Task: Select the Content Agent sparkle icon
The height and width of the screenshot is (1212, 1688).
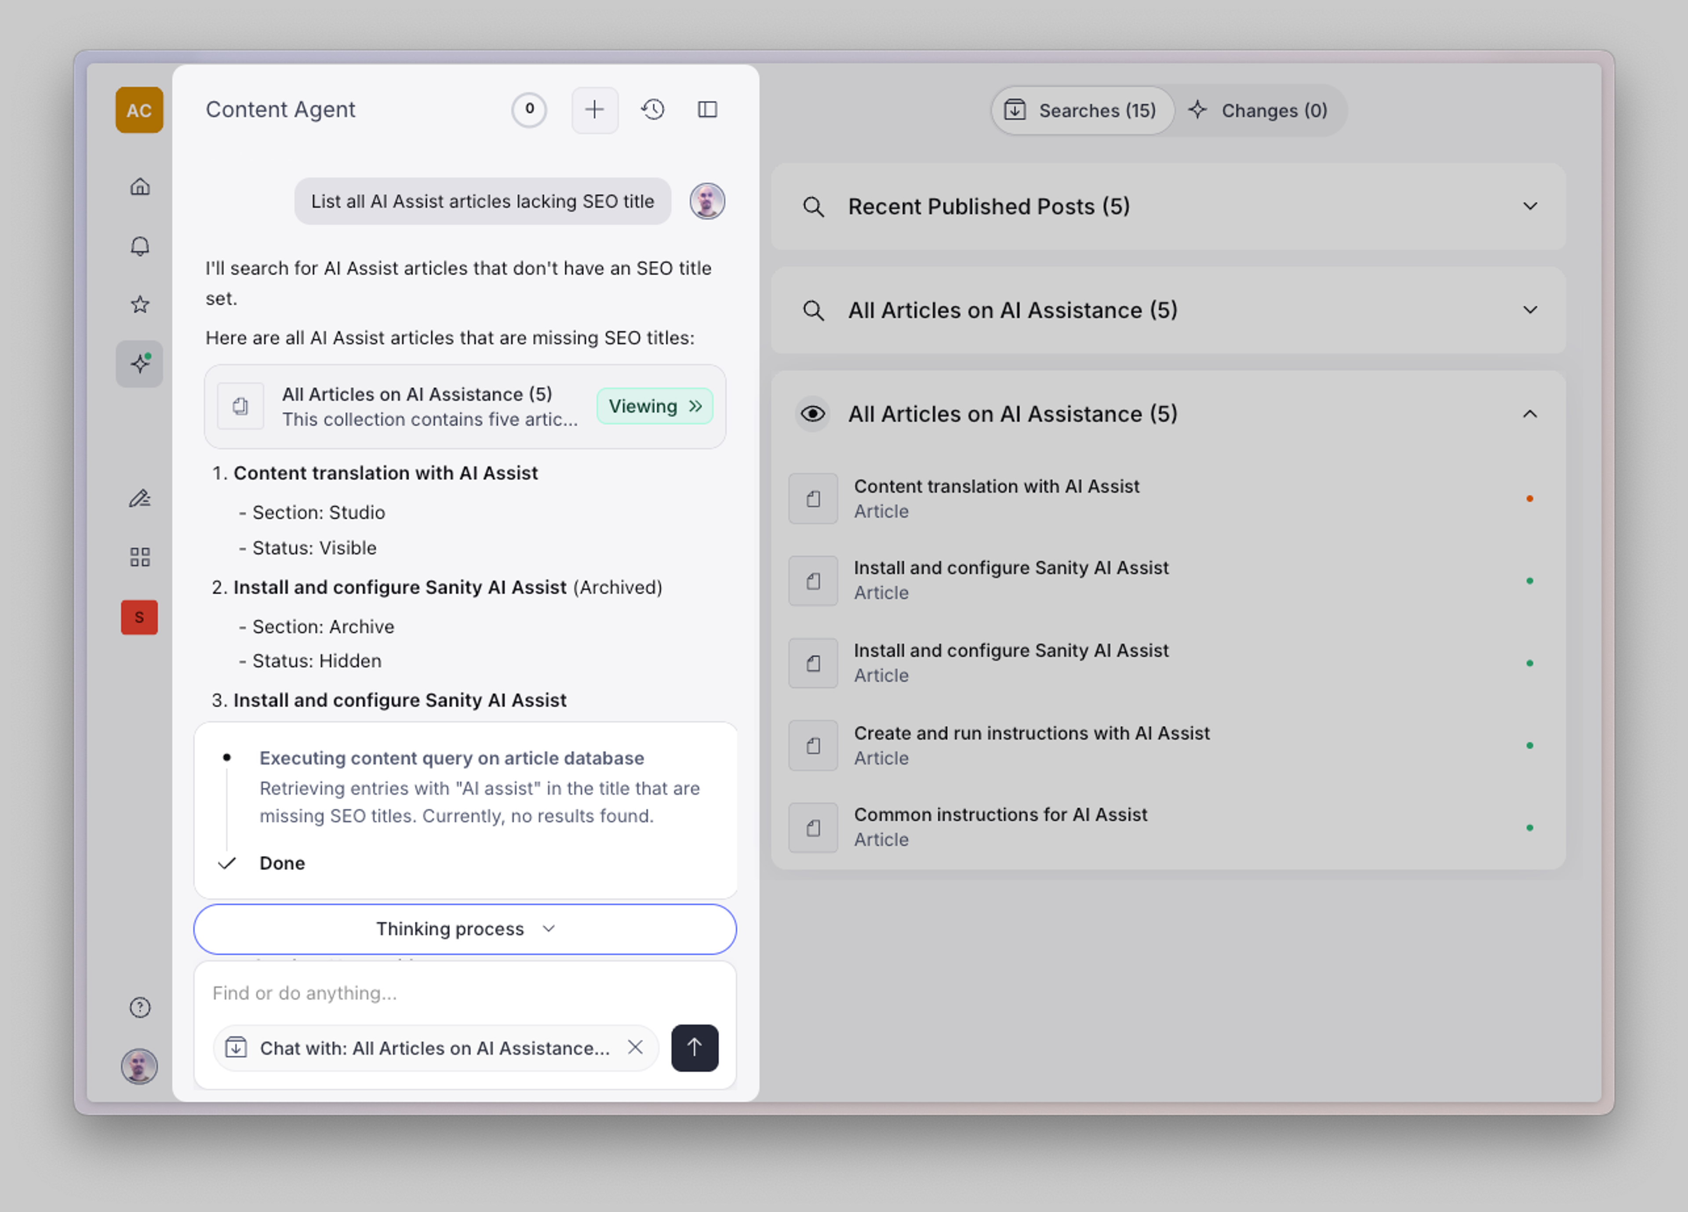Action: point(140,364)
